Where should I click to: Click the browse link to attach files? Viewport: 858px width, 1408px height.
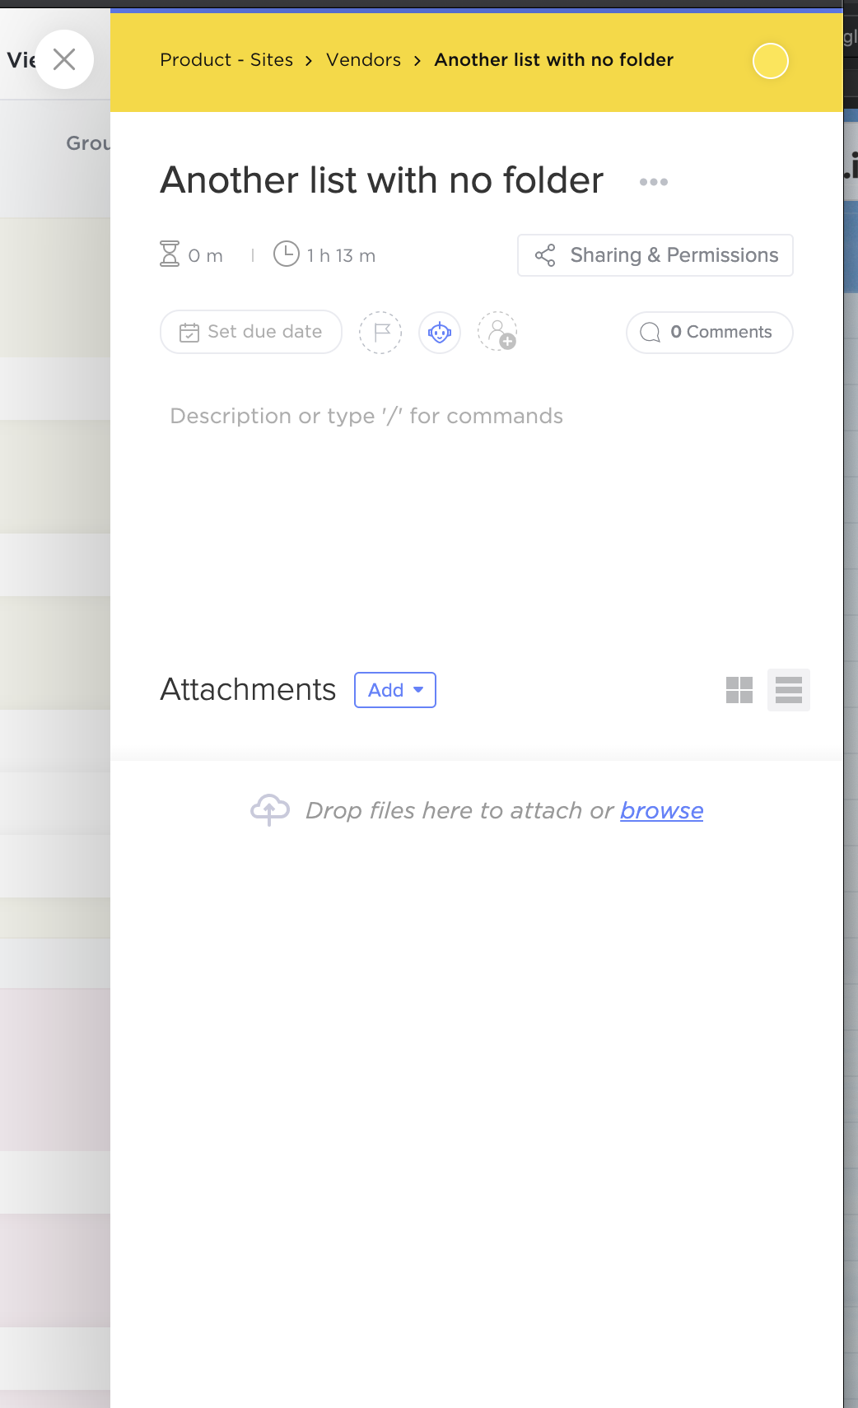pyautogui.click(x=662, y=811)
